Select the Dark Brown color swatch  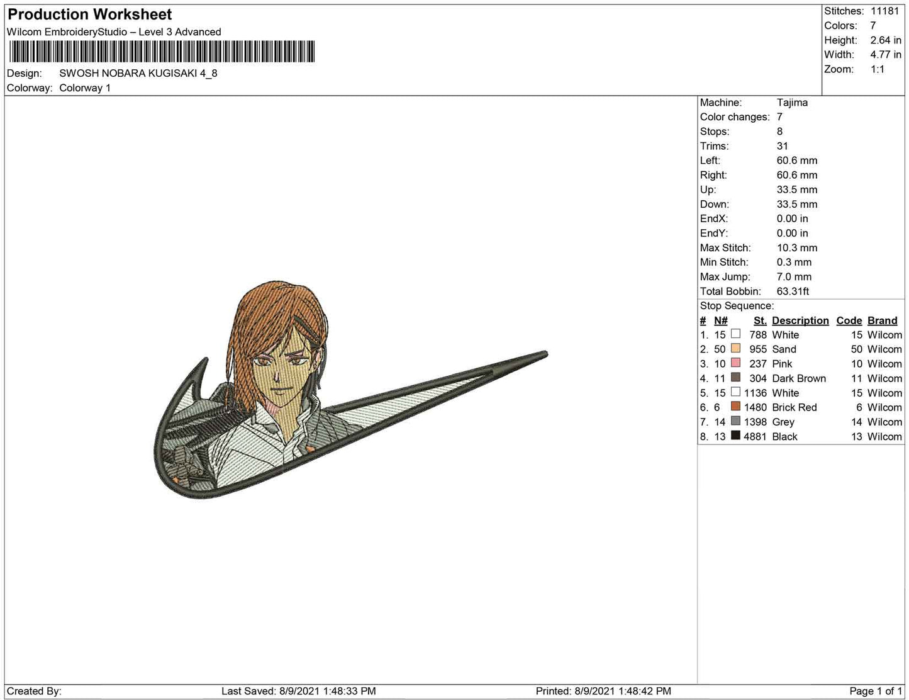coord(735,378)
